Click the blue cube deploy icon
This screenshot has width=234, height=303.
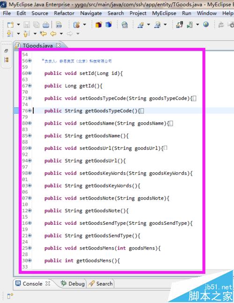click(109, 25)
